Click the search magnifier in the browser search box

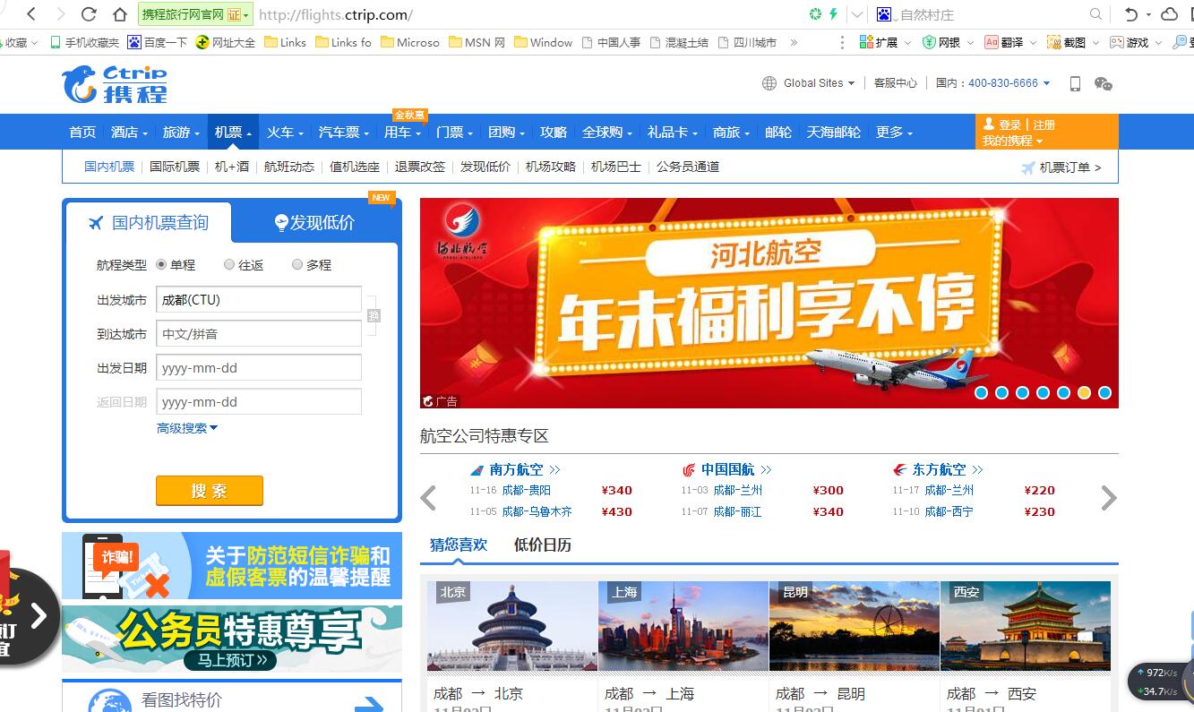tap(1095, 14)
